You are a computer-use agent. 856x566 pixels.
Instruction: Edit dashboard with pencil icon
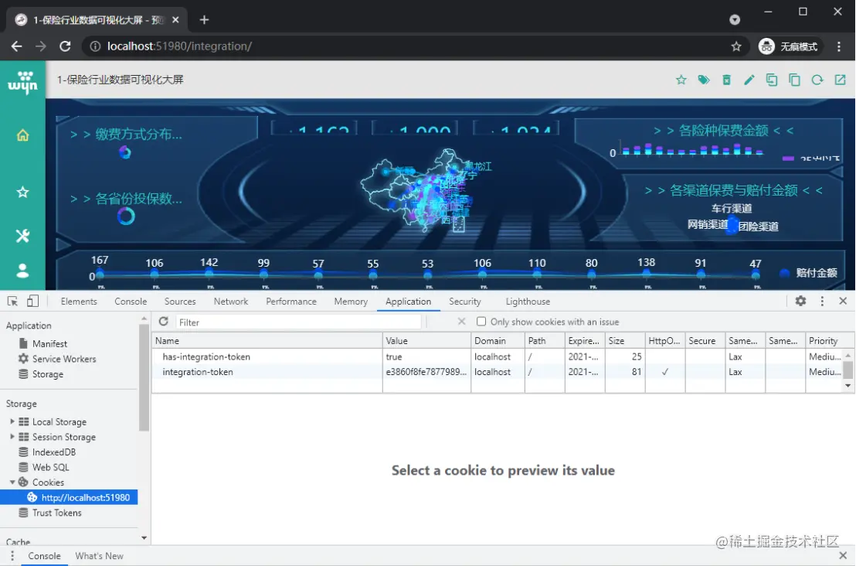[x=749, y=80]
